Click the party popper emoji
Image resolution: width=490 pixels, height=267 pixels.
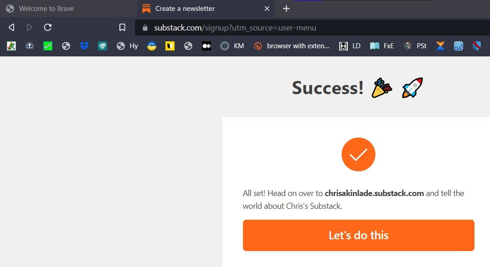pyautogui.click(x=382, y=88)
